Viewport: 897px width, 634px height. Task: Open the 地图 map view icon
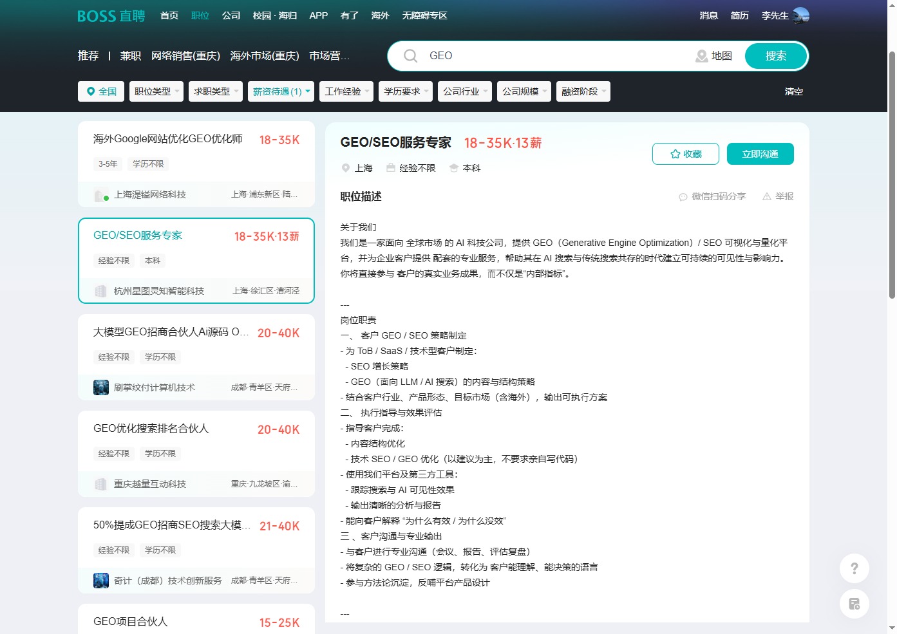(702, 57)
